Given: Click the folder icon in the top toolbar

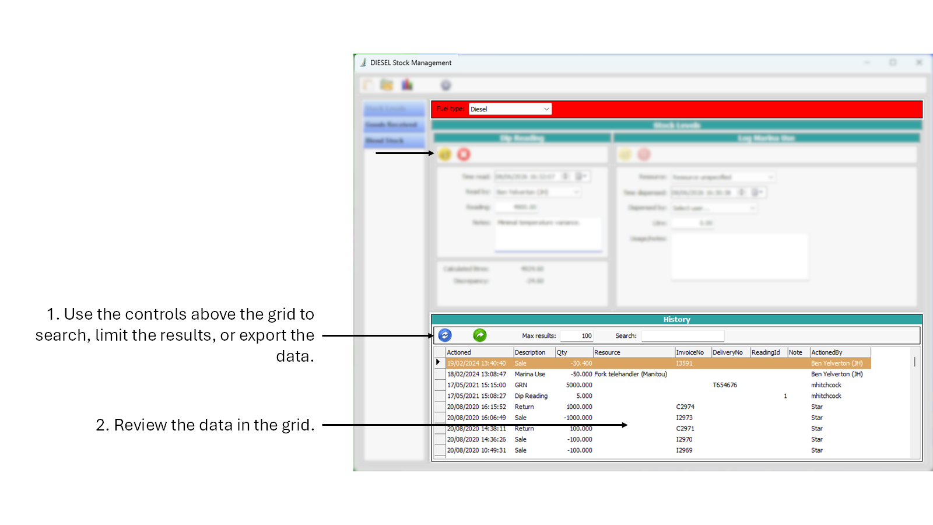Looking at the screenshot, I should pyautogui.click(x=387, y=85).
